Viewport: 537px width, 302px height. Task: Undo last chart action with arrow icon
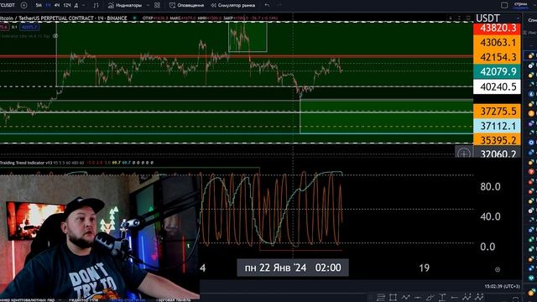tap(267, 5)
